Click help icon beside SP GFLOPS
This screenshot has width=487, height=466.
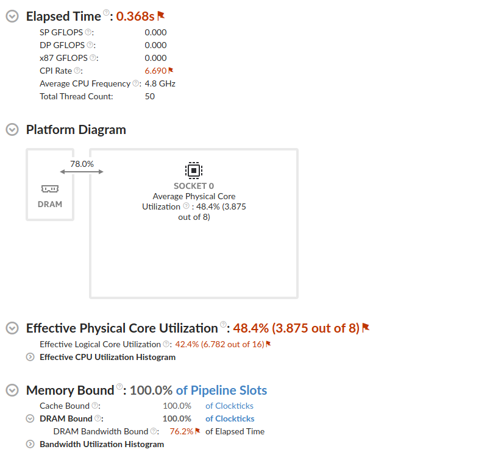(88, 32)
